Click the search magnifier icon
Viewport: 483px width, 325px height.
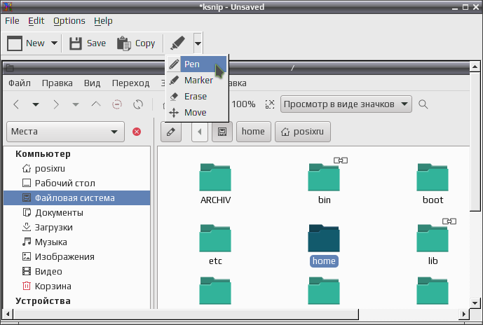423,104
